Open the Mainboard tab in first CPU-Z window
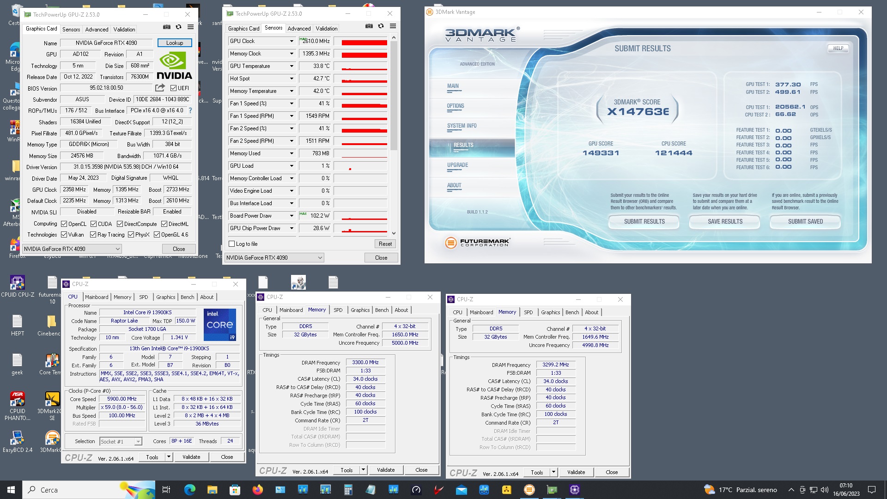The height and width of the screenshot is (499, 887). coord(97,297)
